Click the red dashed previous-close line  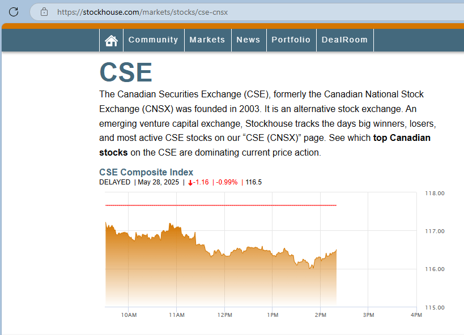(x=221, y=205)
